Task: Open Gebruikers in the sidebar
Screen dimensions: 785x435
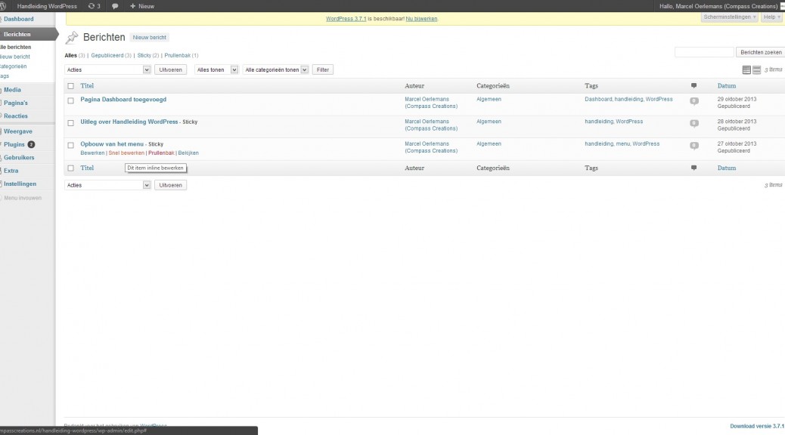Action: pos(19,158)
